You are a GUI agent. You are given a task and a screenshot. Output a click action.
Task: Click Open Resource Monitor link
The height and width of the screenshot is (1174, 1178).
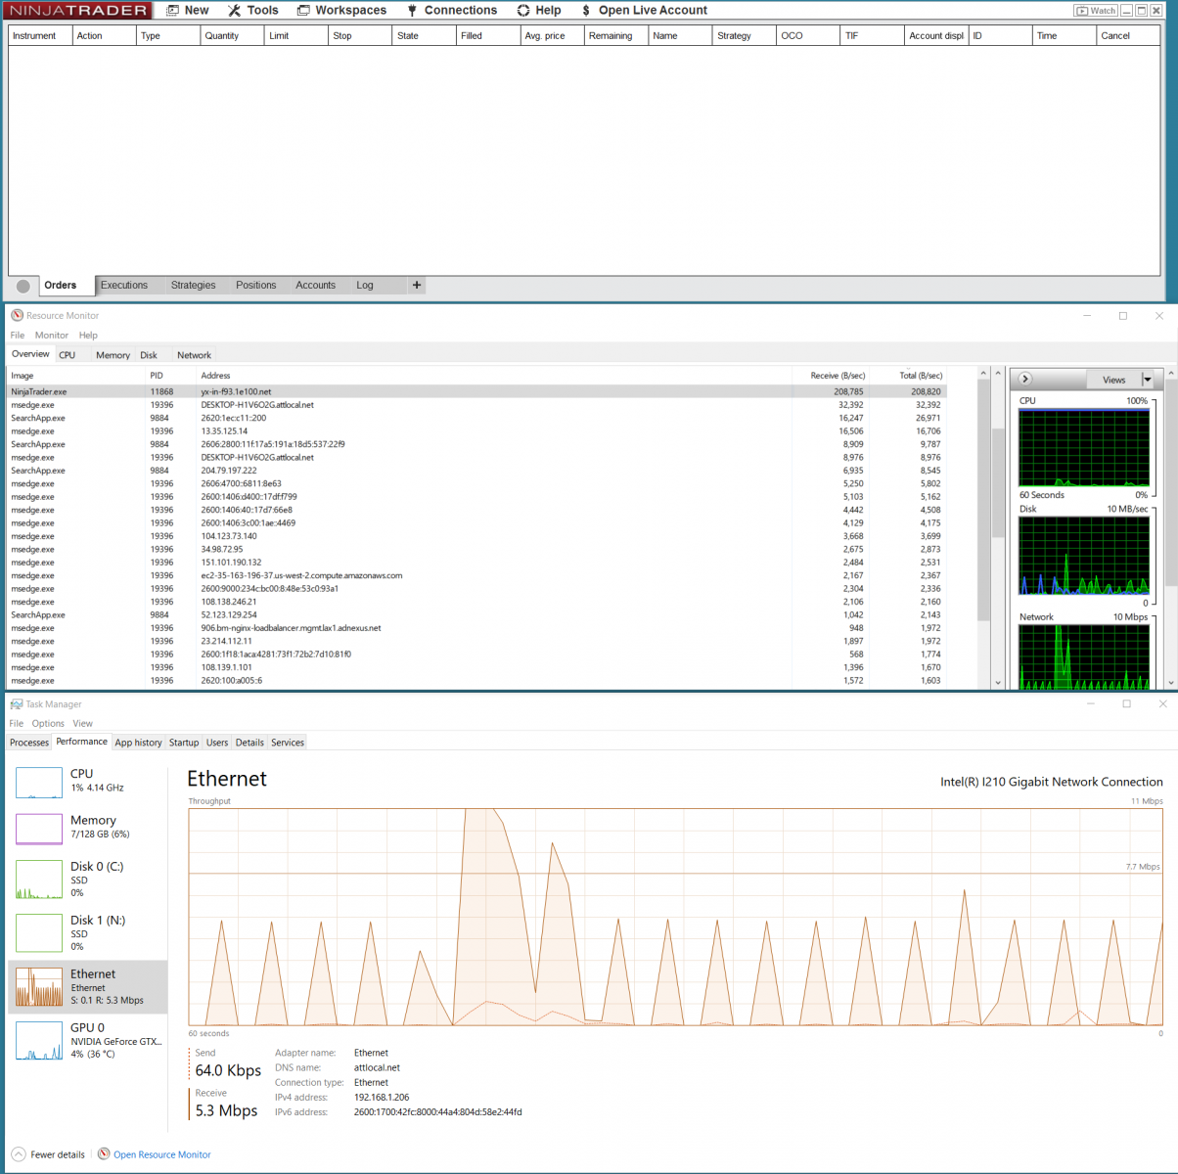162,1154
